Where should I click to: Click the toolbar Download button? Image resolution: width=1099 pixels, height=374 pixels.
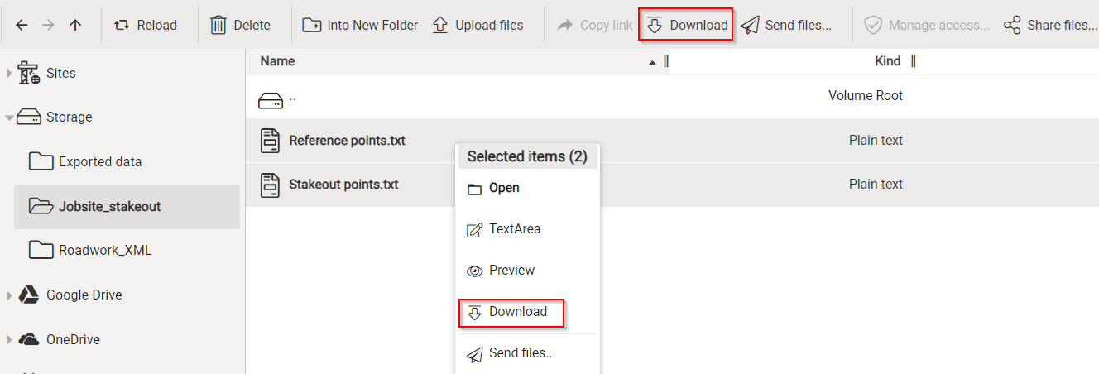686,25
